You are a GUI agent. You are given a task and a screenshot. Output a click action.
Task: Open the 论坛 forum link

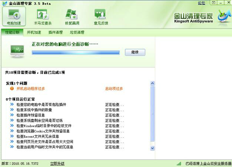coord(201,3)
